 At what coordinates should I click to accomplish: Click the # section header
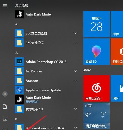coord(17,24)
